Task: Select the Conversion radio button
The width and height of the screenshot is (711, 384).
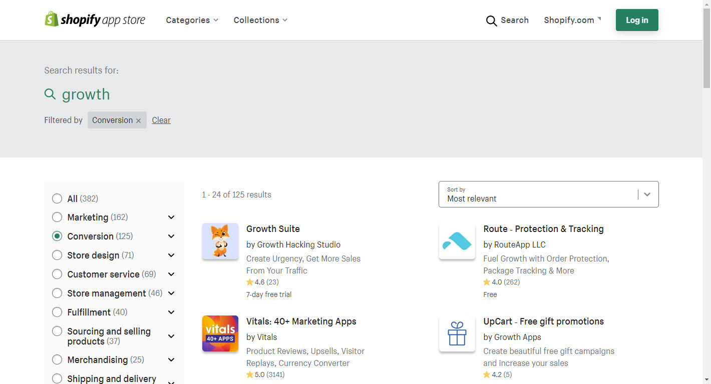Action: (x=57, y=236)
